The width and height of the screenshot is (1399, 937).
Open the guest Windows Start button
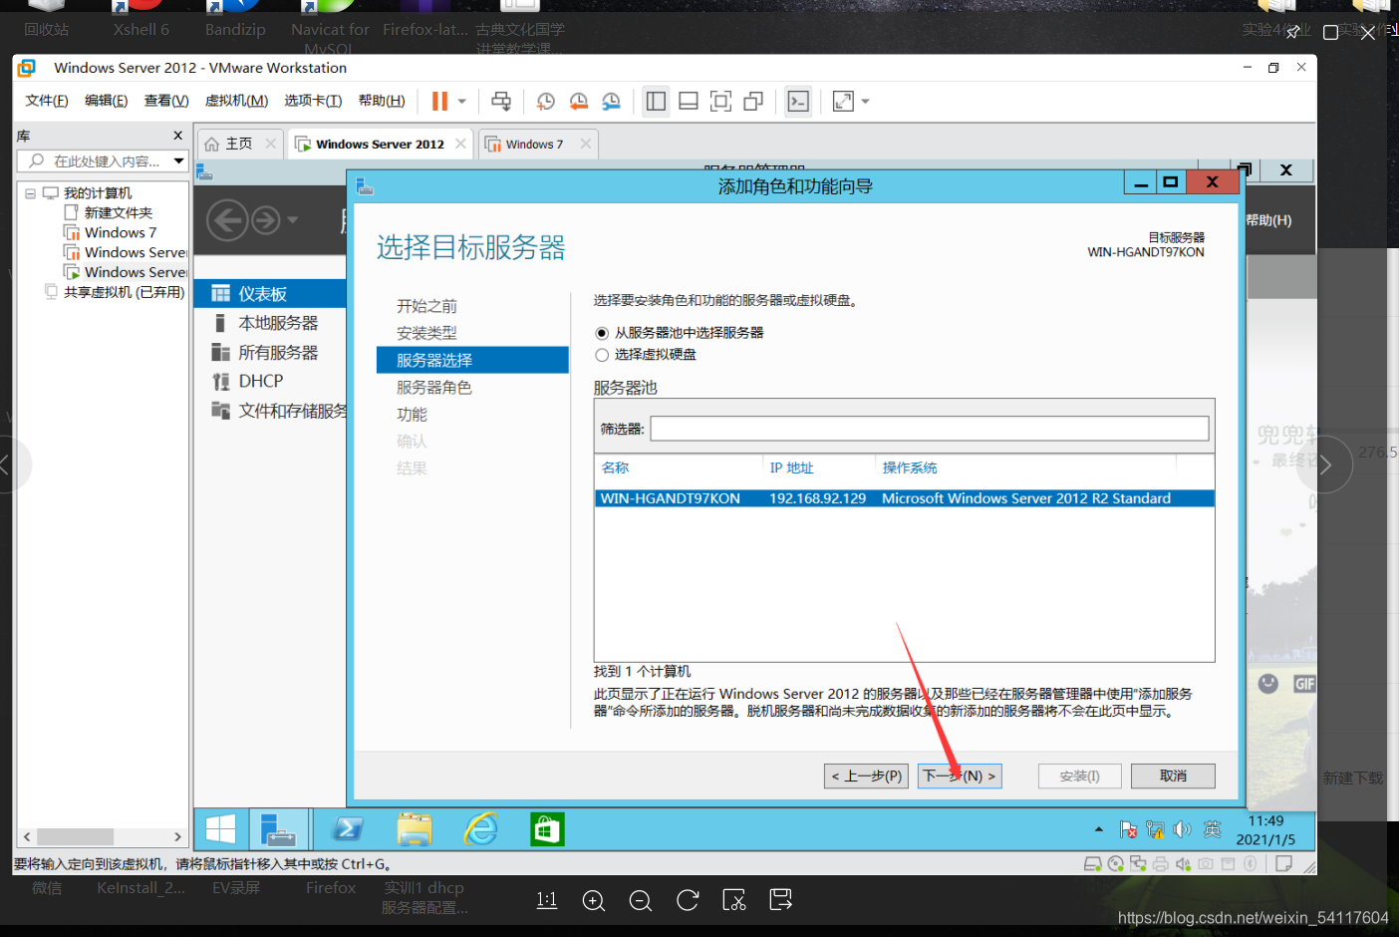pyautogui.click(x=220, y=828)
